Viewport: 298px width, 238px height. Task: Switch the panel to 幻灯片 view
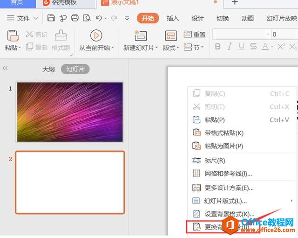[75, 69]
